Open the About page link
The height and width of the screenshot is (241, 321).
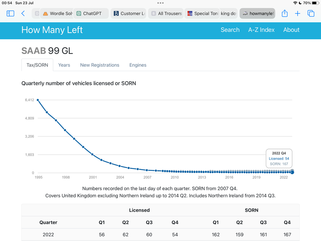click(x=291, y=30)
